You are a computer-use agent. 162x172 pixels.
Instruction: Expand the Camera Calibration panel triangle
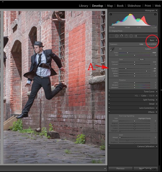[x=157, y=146]
